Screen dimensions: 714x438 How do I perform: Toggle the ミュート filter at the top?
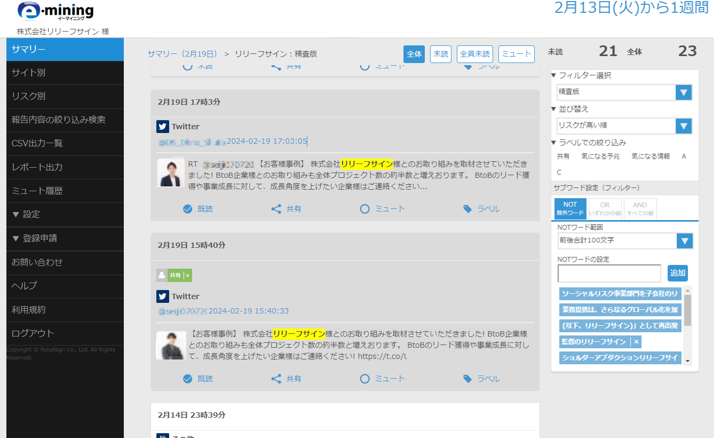[x=516, y=54]
